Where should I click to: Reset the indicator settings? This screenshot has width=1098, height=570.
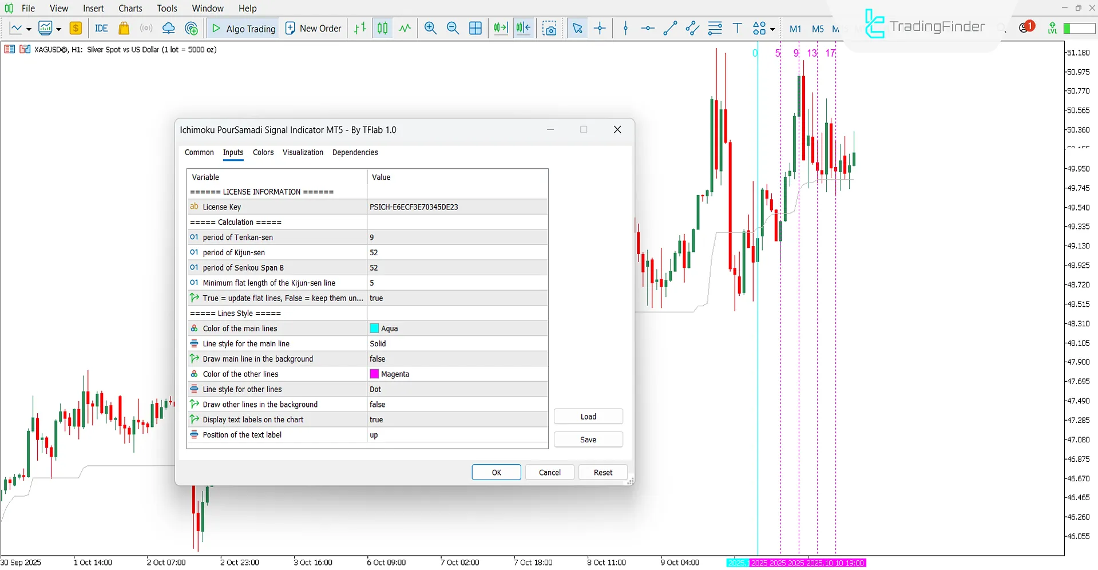point(602,472)
